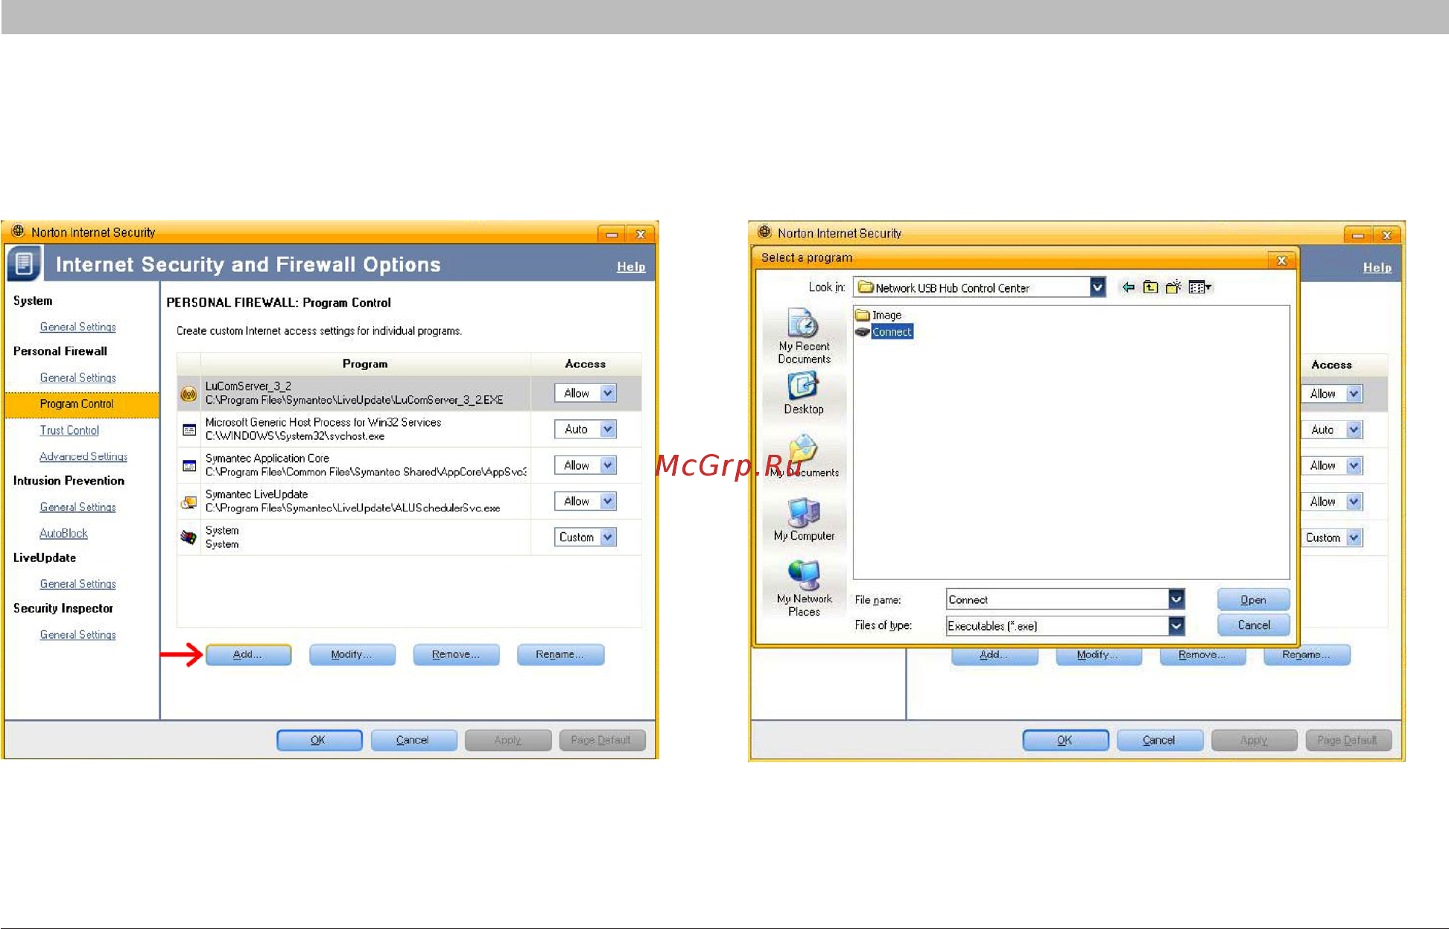Image resolution: width=1449 pixels, height=929 pixels.
Task: Click the Symantec LiveUpdate program icon
Action: pyautogui.click(x=188, y=502)
